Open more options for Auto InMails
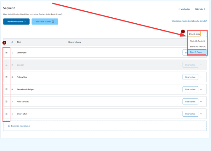Image resolution: width=211 pixels, height=151 pixels. click(201, 102)
